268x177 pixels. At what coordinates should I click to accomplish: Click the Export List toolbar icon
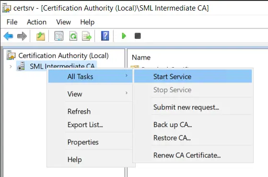[x=87, y=36]
